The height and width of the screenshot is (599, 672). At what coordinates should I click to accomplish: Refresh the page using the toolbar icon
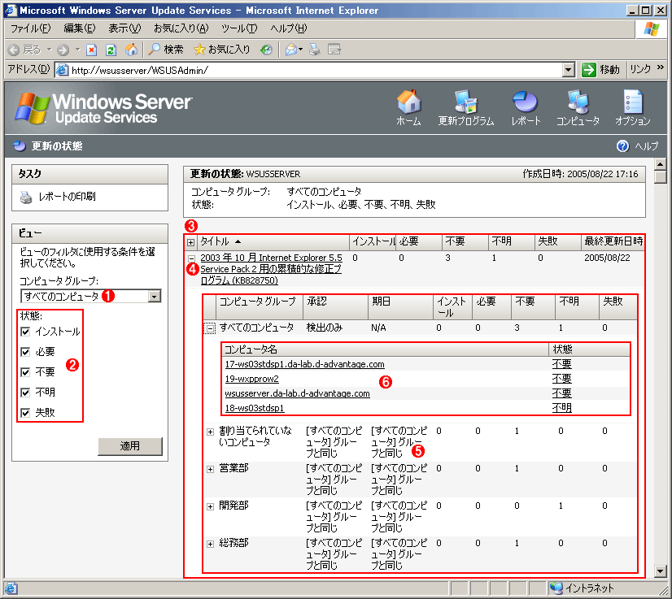point(111,50)
